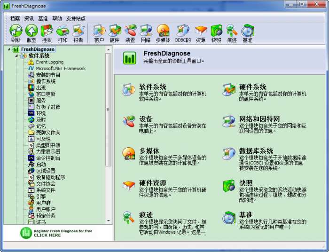Select 环境 tree item
The image size is (329, 252).
[41, 113]
